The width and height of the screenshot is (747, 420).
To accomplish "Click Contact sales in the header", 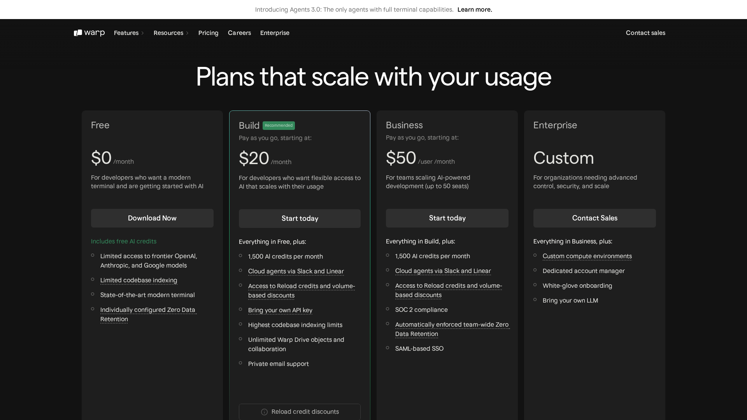I will (645, 33).
